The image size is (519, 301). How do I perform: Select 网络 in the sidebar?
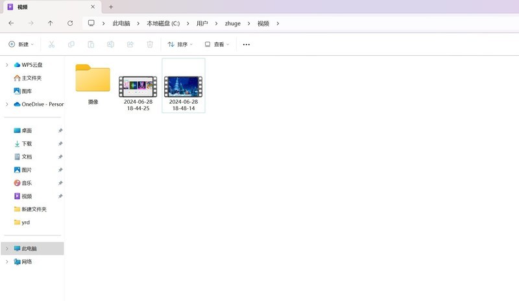point(23,261)
